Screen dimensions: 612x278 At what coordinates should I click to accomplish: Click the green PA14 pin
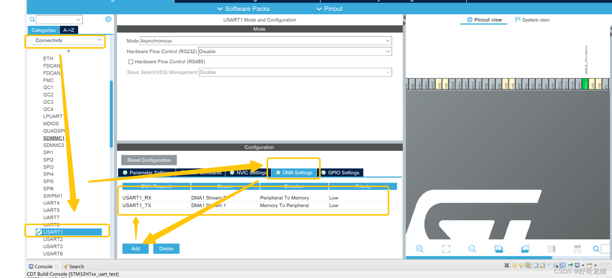tap(586, 84)
